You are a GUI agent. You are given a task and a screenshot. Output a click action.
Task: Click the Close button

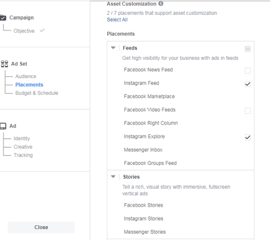pyautogui.click(x=41, y=227)
